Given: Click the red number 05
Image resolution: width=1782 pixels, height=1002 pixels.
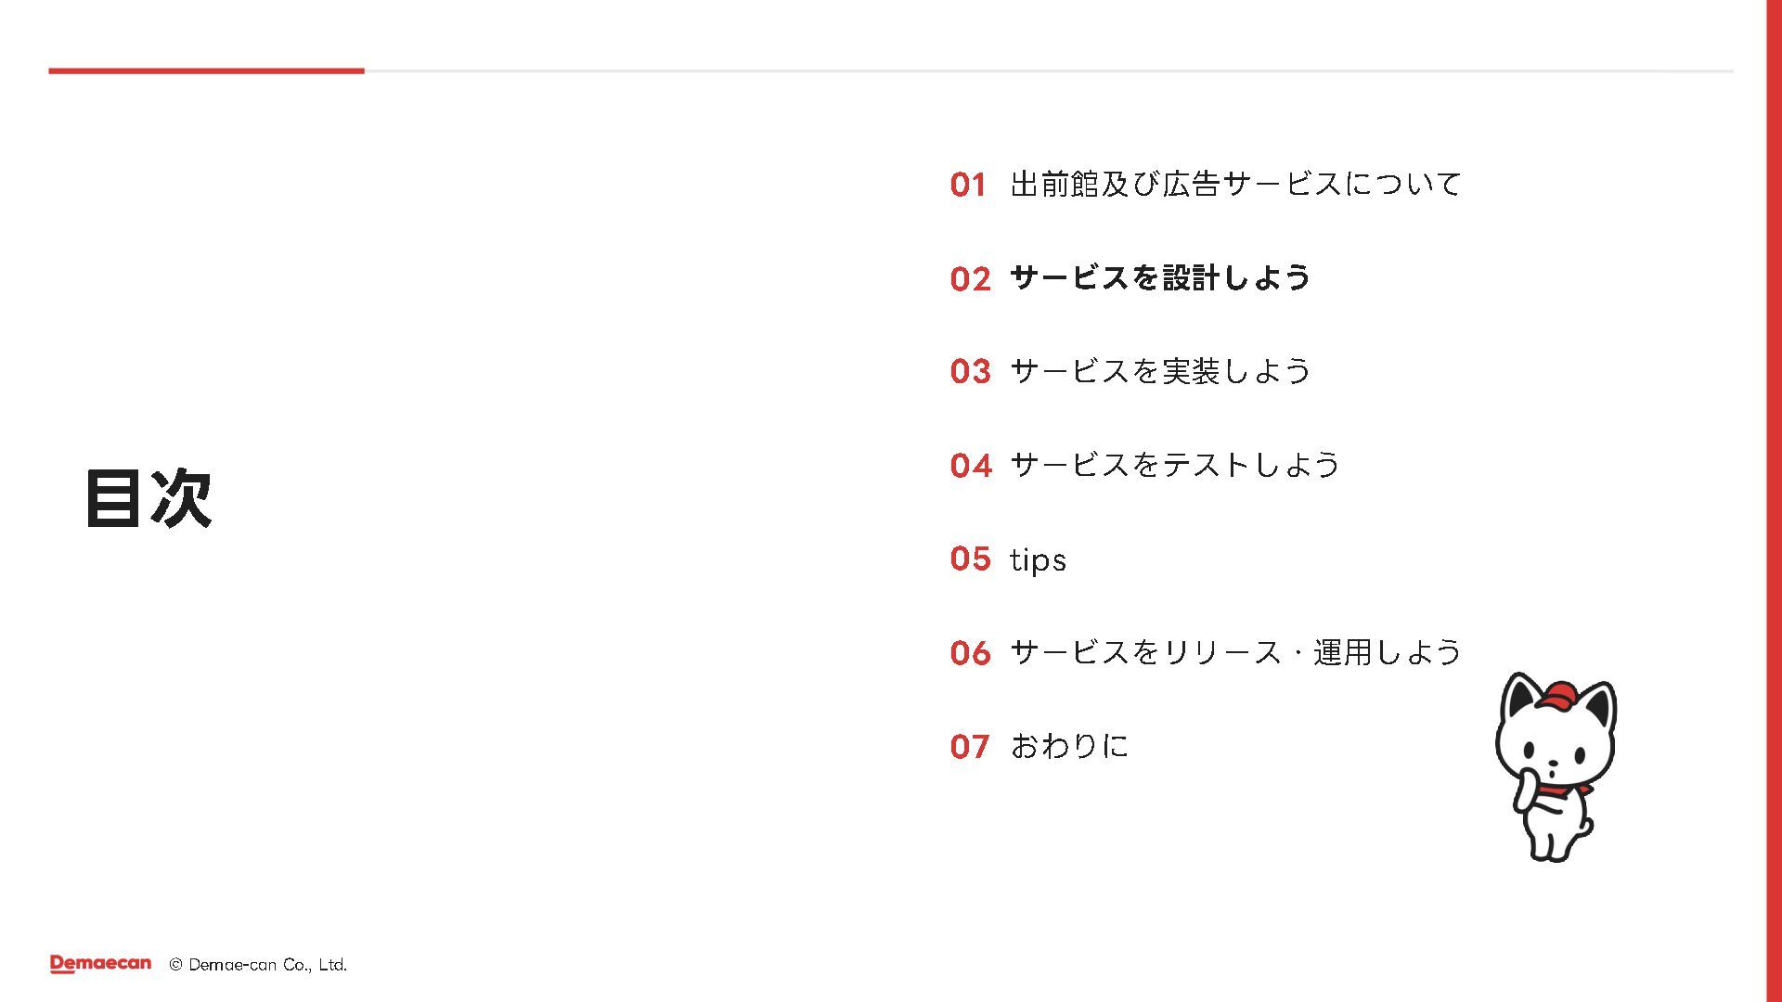Looking at the screenshot, I should 971,559.
